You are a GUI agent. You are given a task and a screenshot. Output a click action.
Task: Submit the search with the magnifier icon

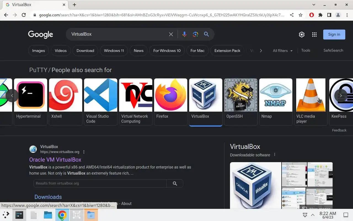point(206,34)
